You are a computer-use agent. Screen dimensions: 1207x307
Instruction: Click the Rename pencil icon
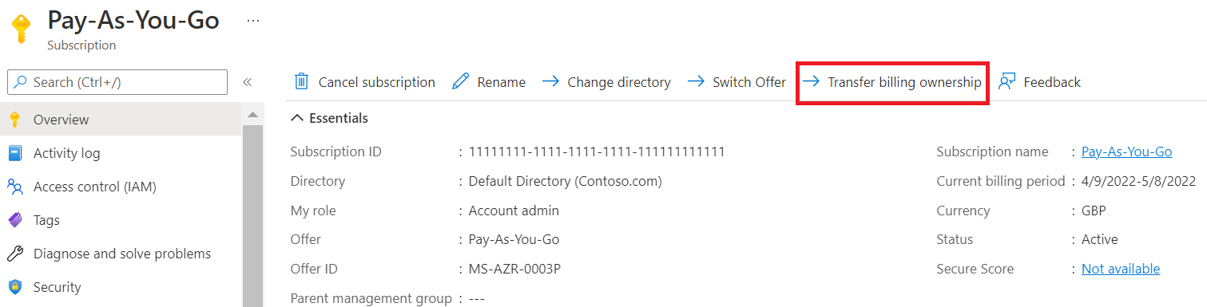(x=460, y=81)
